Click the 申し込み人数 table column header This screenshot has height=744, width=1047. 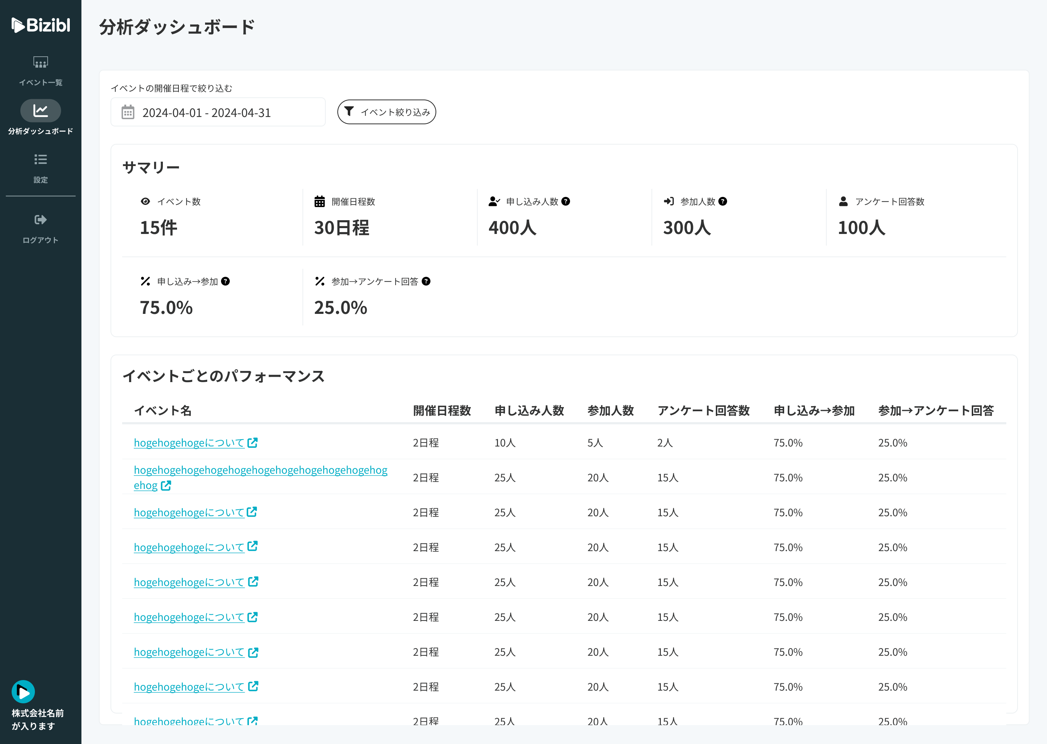[x=529, y=411]
